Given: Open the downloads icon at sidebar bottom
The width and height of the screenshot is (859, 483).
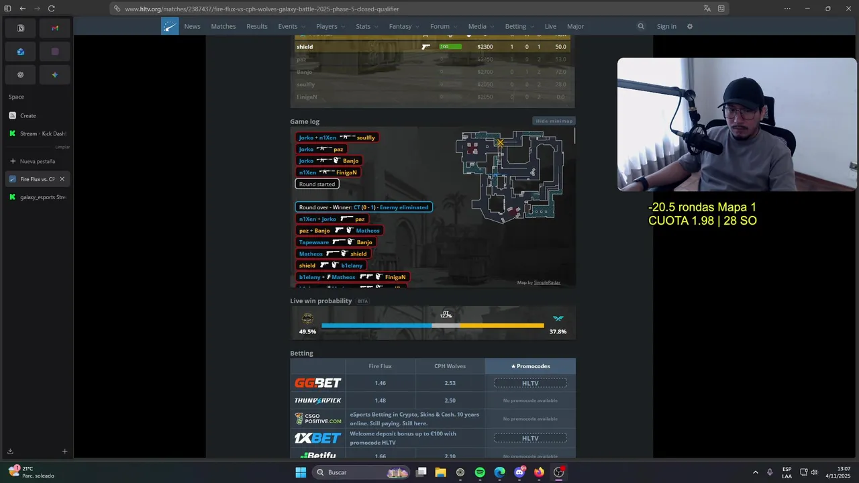Looking at the screenshot, I should [x=10, y=451].
